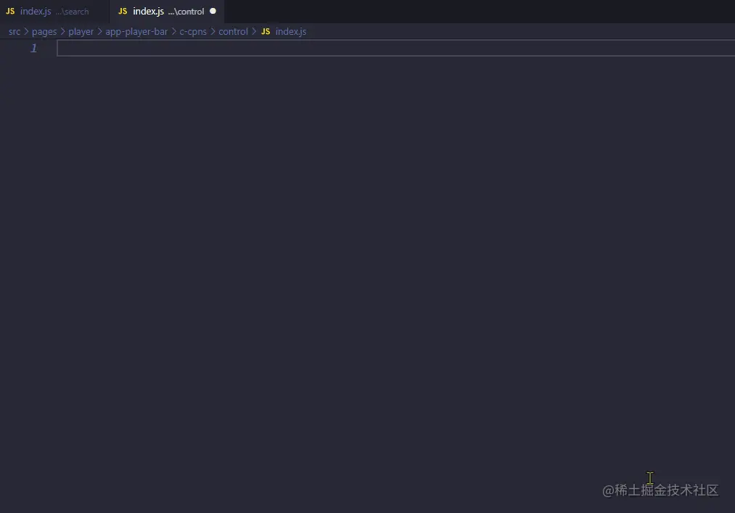Select the control folder in the breadcrumb

click(233, 31)
